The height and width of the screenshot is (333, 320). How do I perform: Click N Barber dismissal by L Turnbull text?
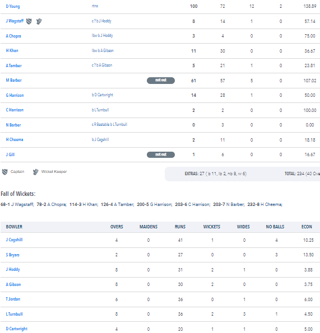[109, 125]
